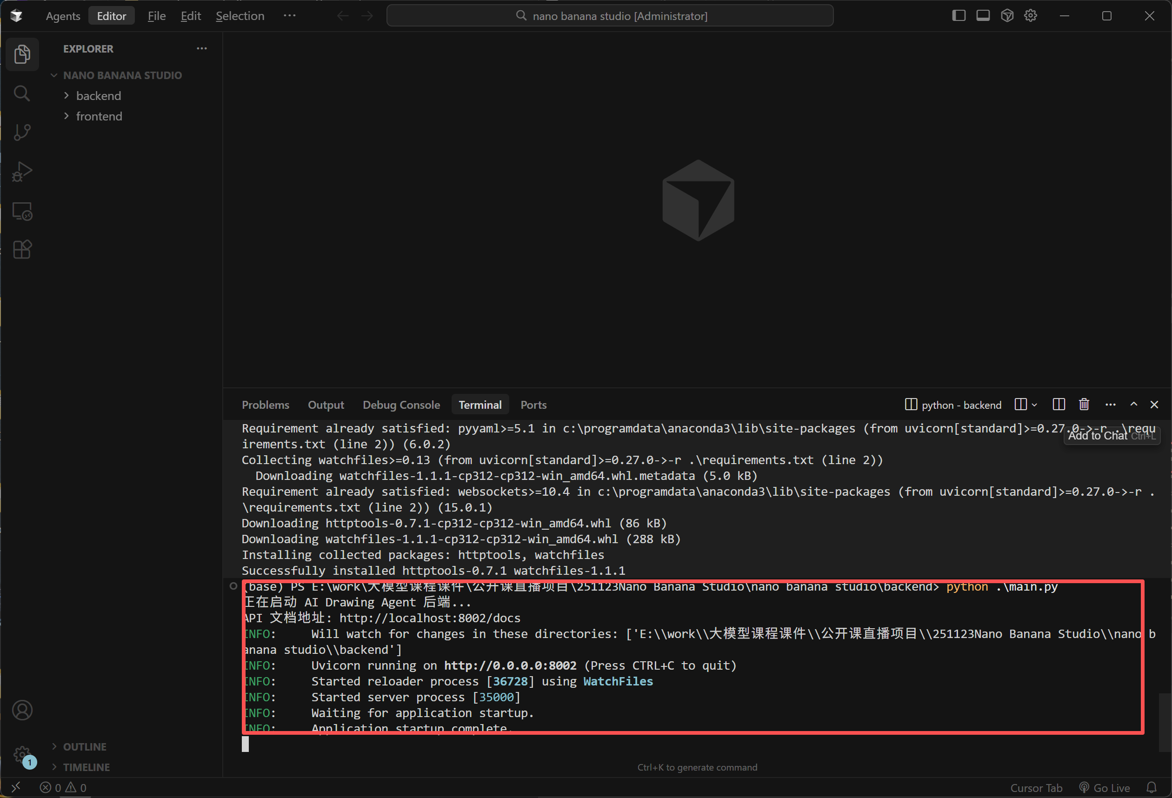Click the Add to Chat button
Screen dimensions: 1172x798
[1112, 436]
